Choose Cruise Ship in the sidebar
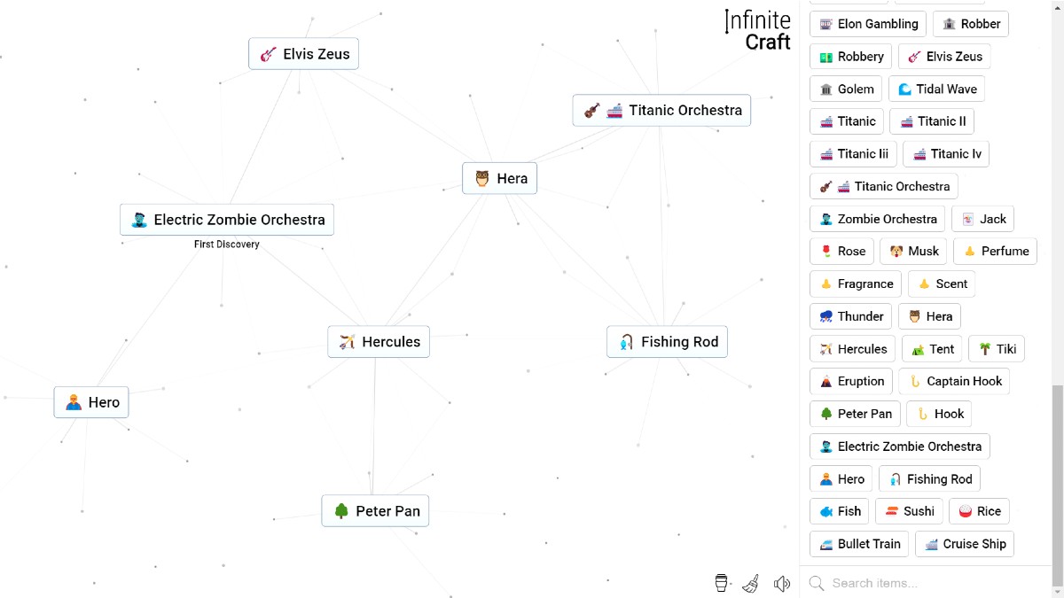This screenshot has width=1064, height=598. 964,544
